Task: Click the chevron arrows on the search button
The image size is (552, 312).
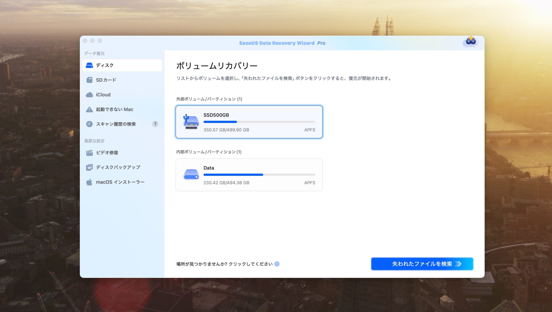Action: click(459, 264)
